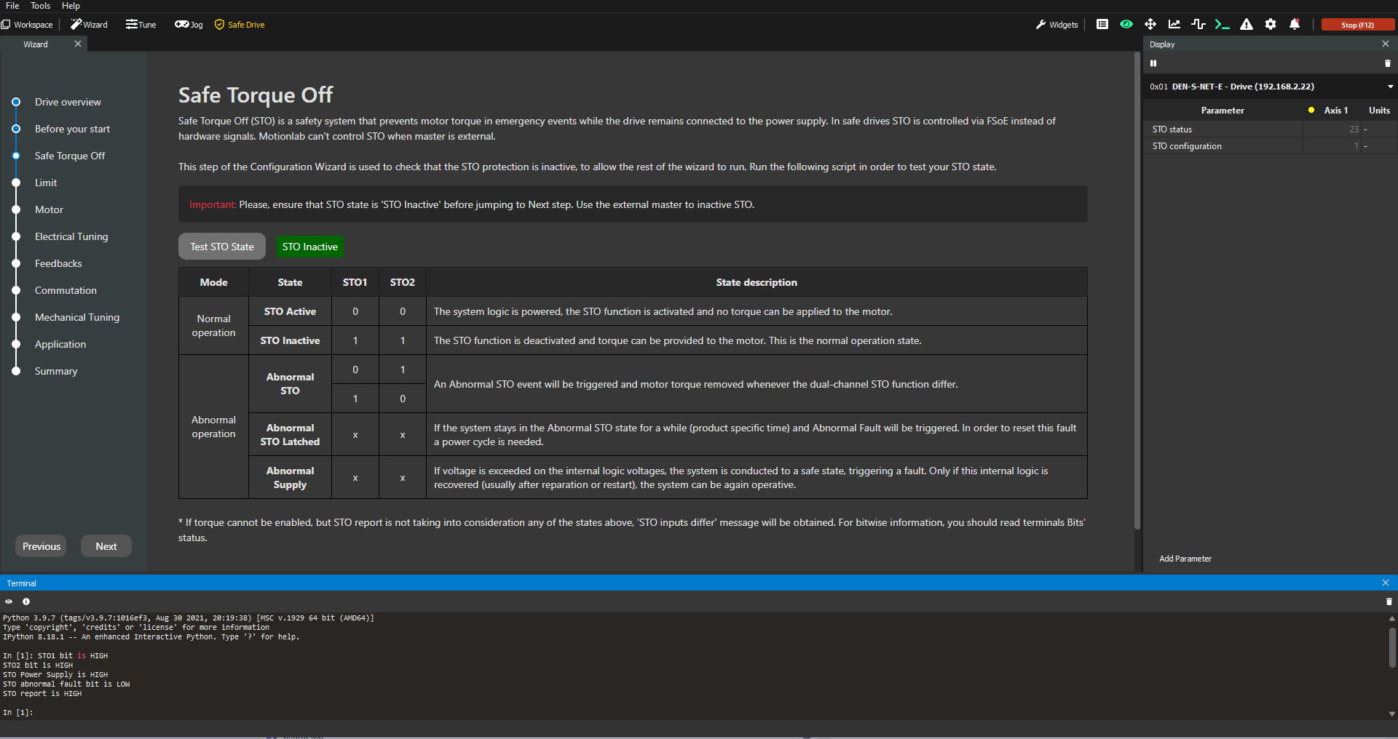This screenshot has height=739, width=1398.
Task: Pause the Display panel updates
Action: tap(1153, 64)
